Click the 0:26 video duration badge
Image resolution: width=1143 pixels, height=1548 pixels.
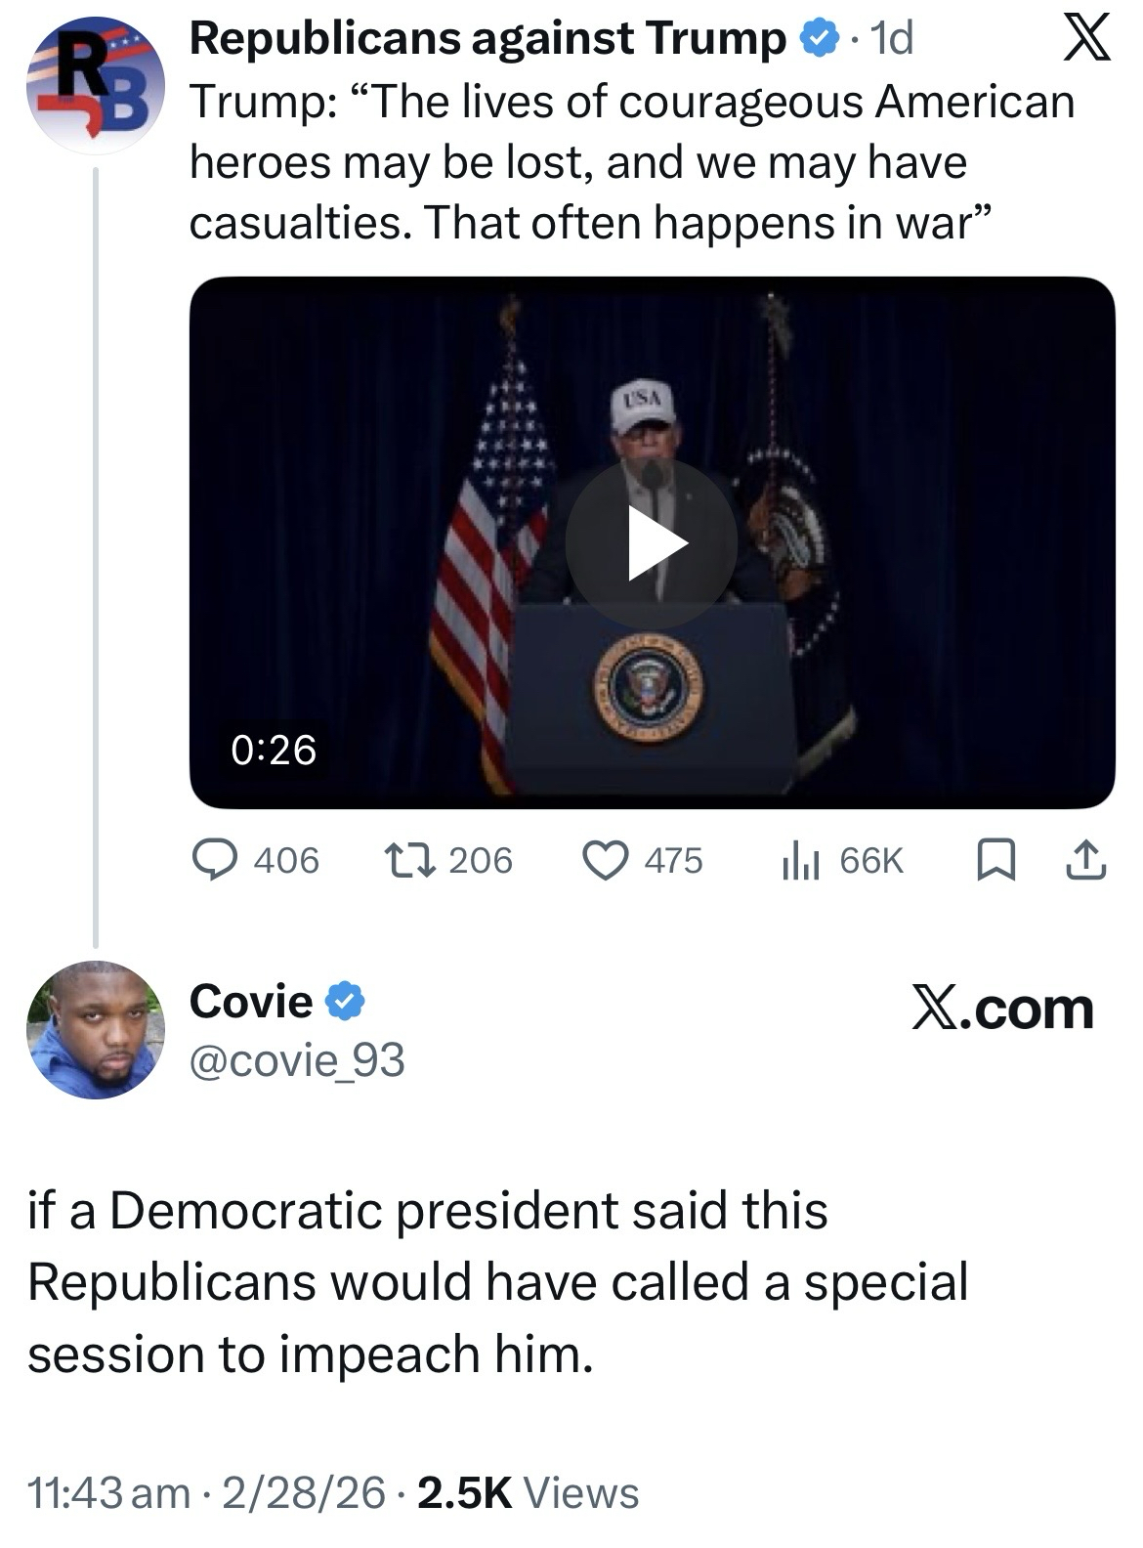274,750
